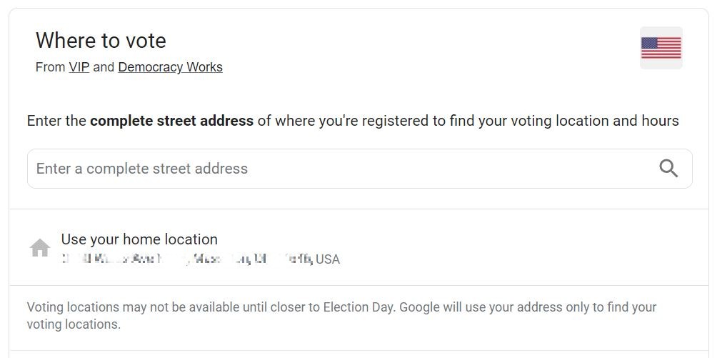Open the Democracy Works link

coord(170,67)
